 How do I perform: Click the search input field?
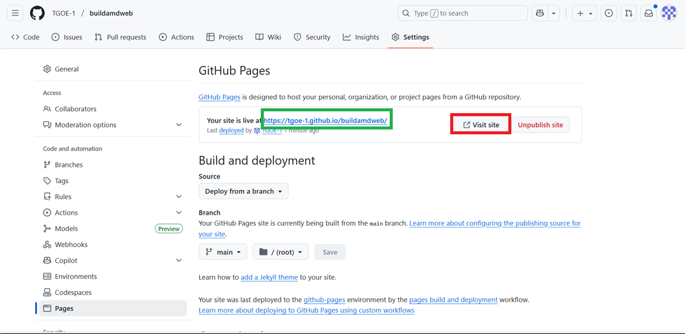coord(463,13)
